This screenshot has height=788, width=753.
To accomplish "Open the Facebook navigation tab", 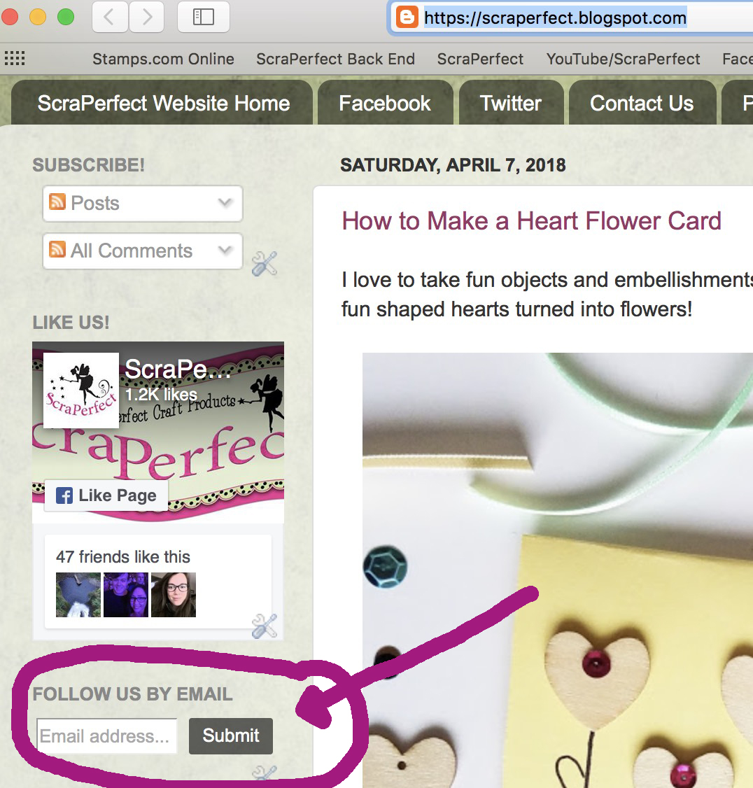I will pyautogui.click(x=385, y=103).
